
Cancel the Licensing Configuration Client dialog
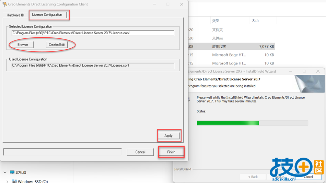tap(140, 152)
